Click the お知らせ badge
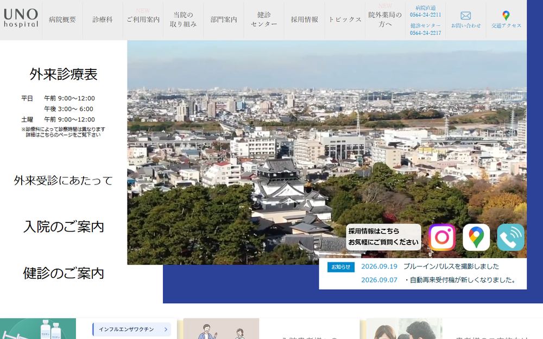 coord(341,267)
